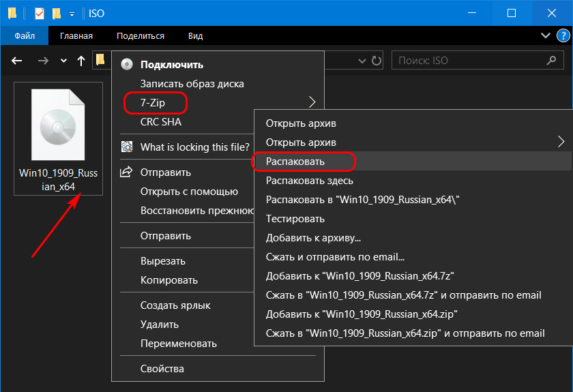Click the Forward navigation arrow

(x=43, y=60)
